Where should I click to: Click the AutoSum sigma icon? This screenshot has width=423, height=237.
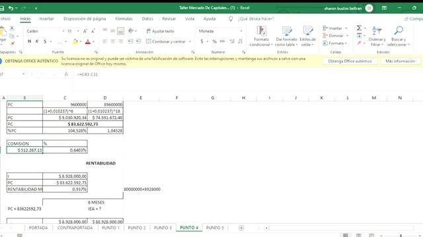pyautogui.click(x=359, y=28)
